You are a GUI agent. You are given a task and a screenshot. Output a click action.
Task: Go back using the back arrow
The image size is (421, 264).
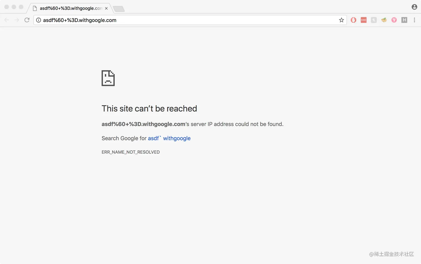[x=7, y=20]
